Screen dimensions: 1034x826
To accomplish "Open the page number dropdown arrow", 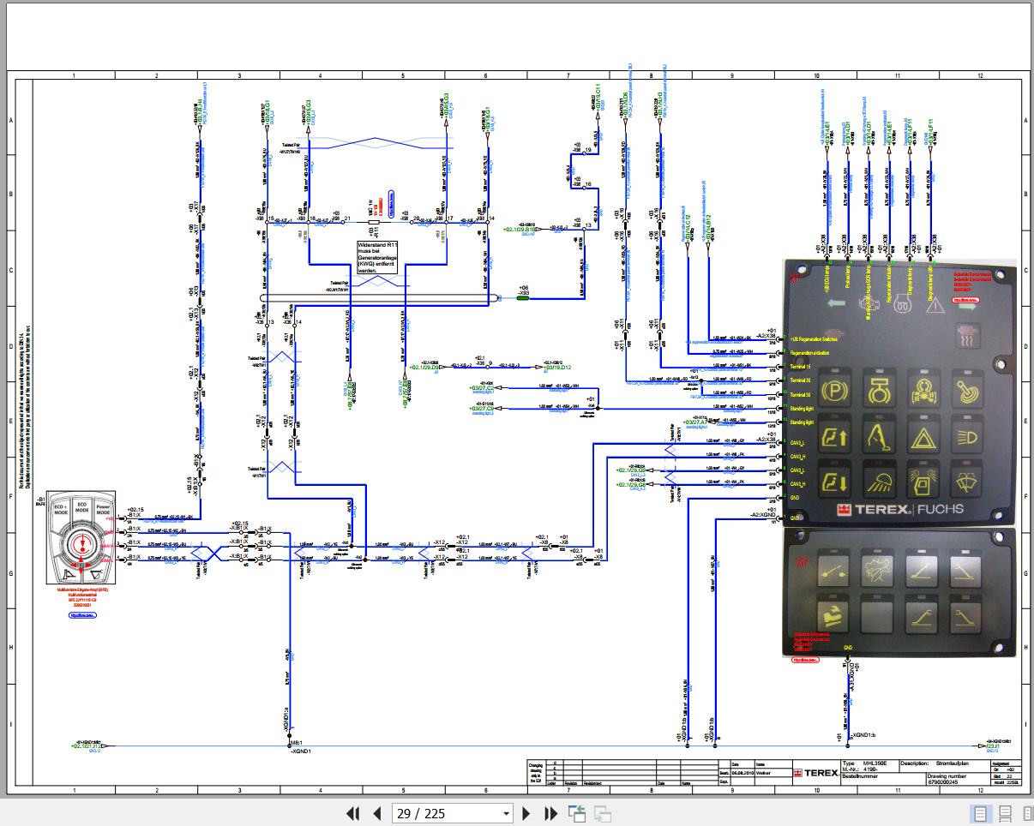I will tap(506, 813).
